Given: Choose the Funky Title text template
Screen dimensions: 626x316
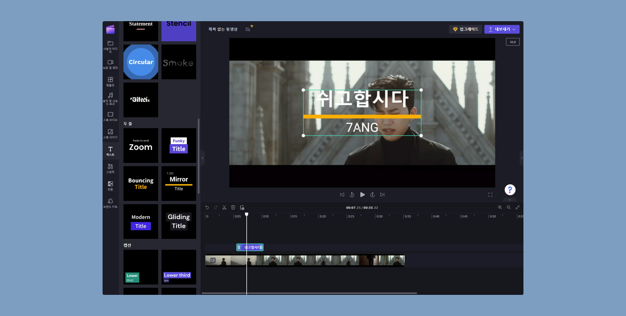Looking at the screenshot, I should coord(179,145).
